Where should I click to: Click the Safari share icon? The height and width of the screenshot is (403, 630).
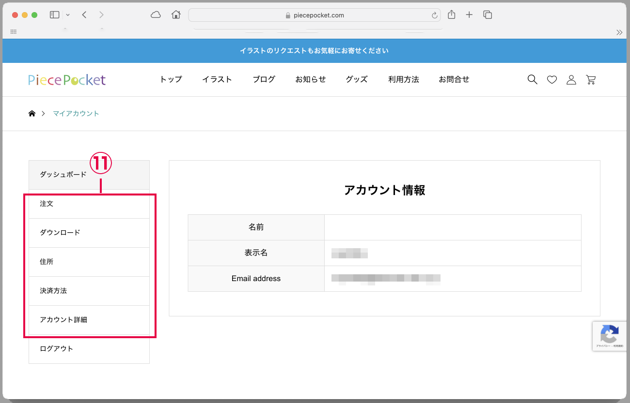[x=452, y=15]
